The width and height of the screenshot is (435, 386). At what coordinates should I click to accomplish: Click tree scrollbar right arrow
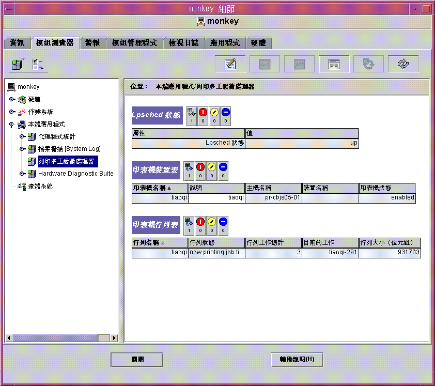[x=114, y=338]
